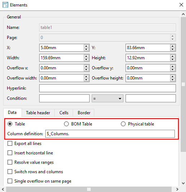Open the Border tab
186x192 pixels.
coord(84,113)
